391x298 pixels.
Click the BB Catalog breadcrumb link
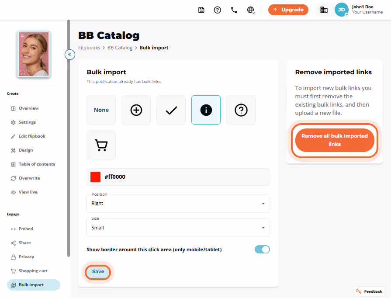(120, 48)
